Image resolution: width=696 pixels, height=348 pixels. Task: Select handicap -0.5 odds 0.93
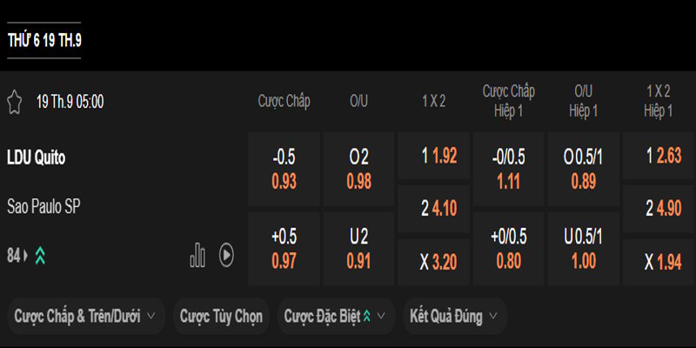coord(284,169)
